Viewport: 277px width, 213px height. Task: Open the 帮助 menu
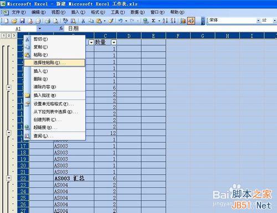click(x=177, y=12)
